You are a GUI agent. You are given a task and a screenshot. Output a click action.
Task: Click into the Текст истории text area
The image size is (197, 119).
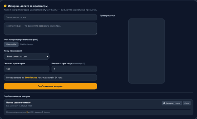pos(50,29)
